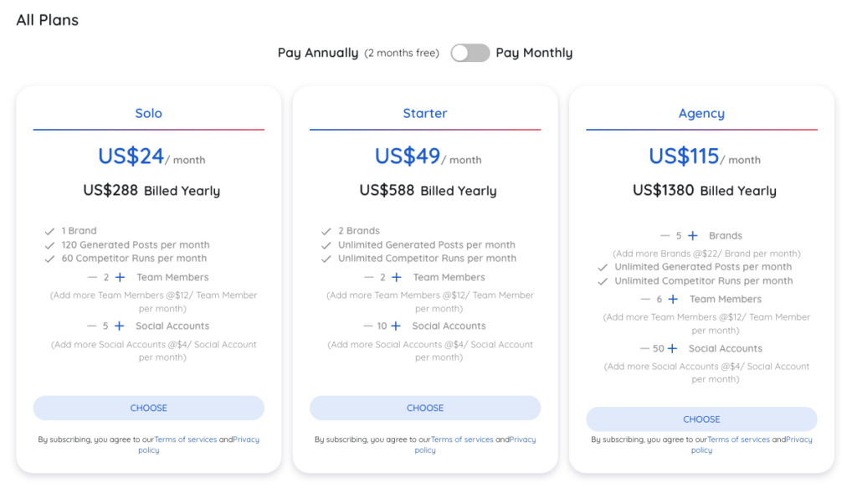Decrease Team Members in Agency plan

tap(645, 299)
